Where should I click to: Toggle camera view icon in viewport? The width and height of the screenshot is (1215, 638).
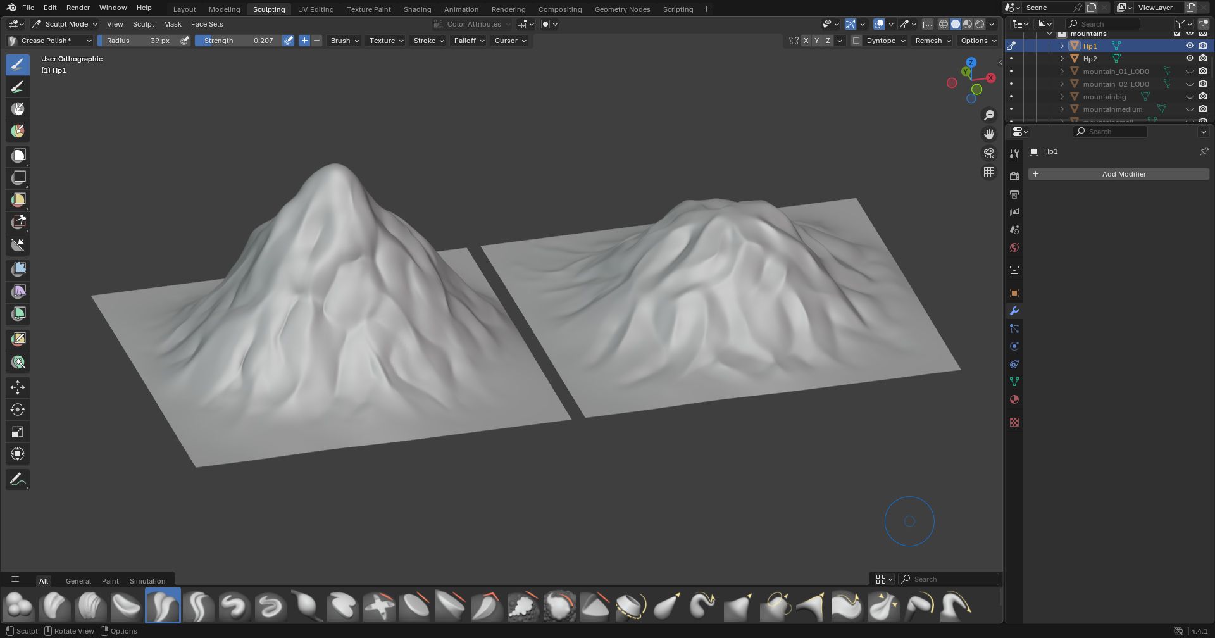[988, 153]
